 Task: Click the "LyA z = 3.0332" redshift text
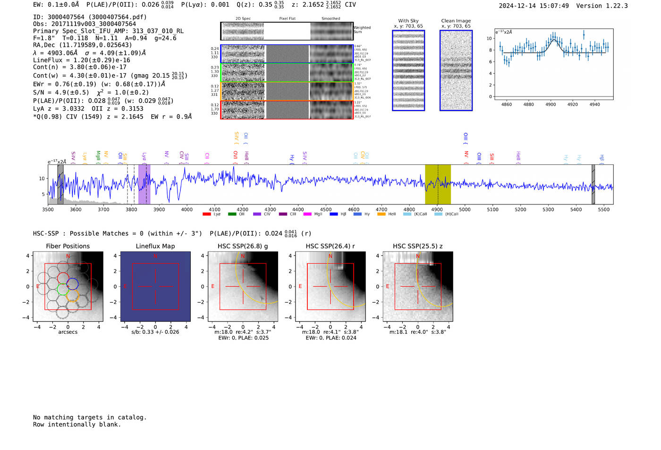pyautogui.click(x=59, y=109)
